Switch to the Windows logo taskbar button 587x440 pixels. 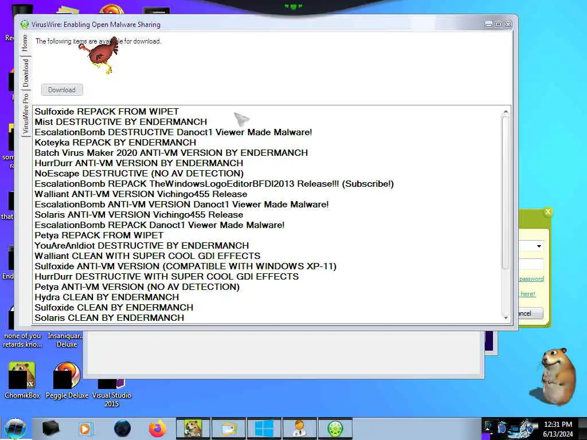click(x=264, y=429)
